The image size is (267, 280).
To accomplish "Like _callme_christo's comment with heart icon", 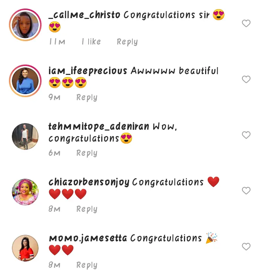I will pyautogui.click(x=246, y=23).
